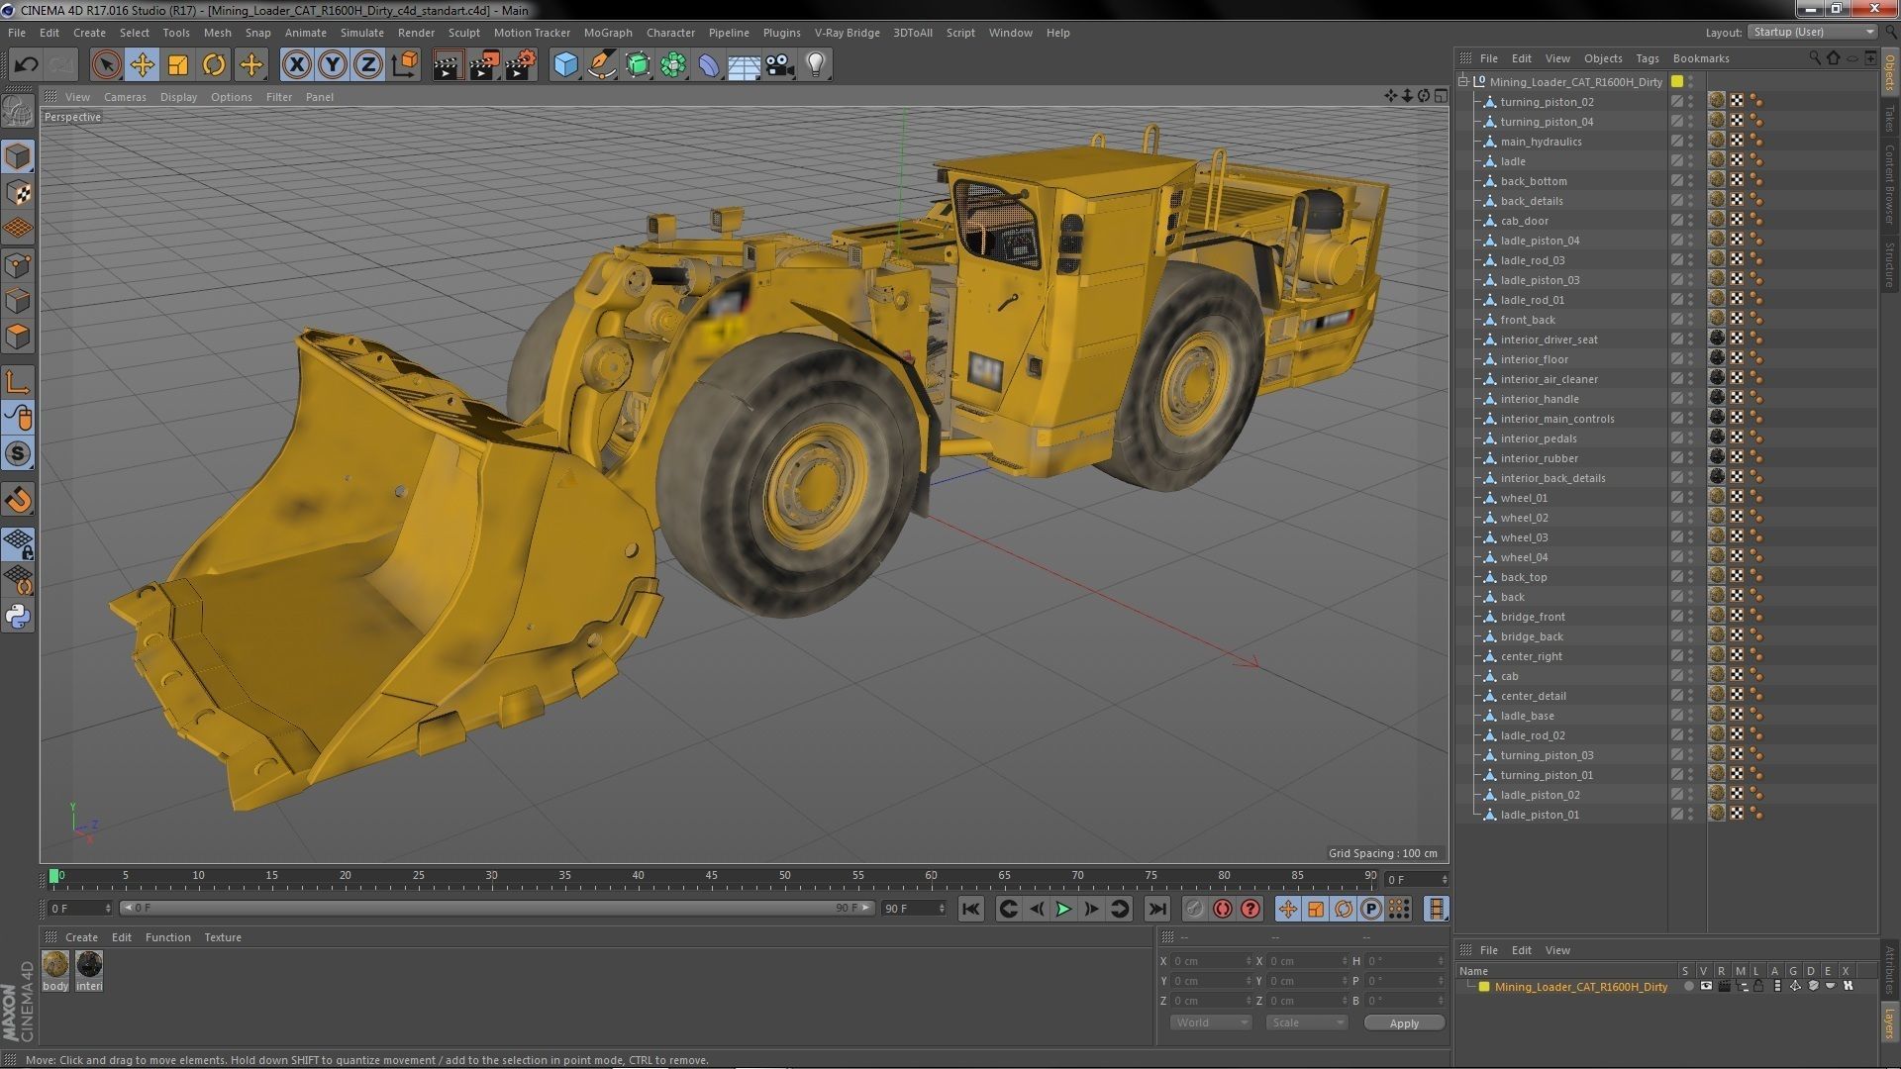This screenshot has height=1069, width=1901.
Task: Add a Camera object
Action: (780, 65)
